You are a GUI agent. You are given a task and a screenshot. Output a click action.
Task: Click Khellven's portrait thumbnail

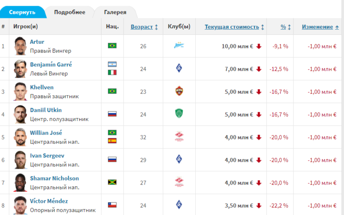(20, 91)
